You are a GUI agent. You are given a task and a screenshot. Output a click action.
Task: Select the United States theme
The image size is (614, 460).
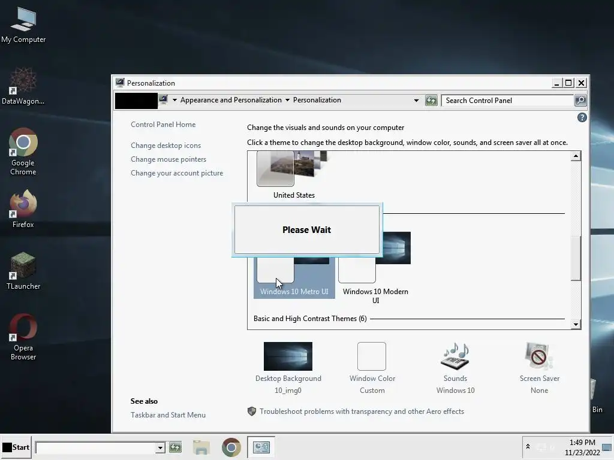(294, 176)
